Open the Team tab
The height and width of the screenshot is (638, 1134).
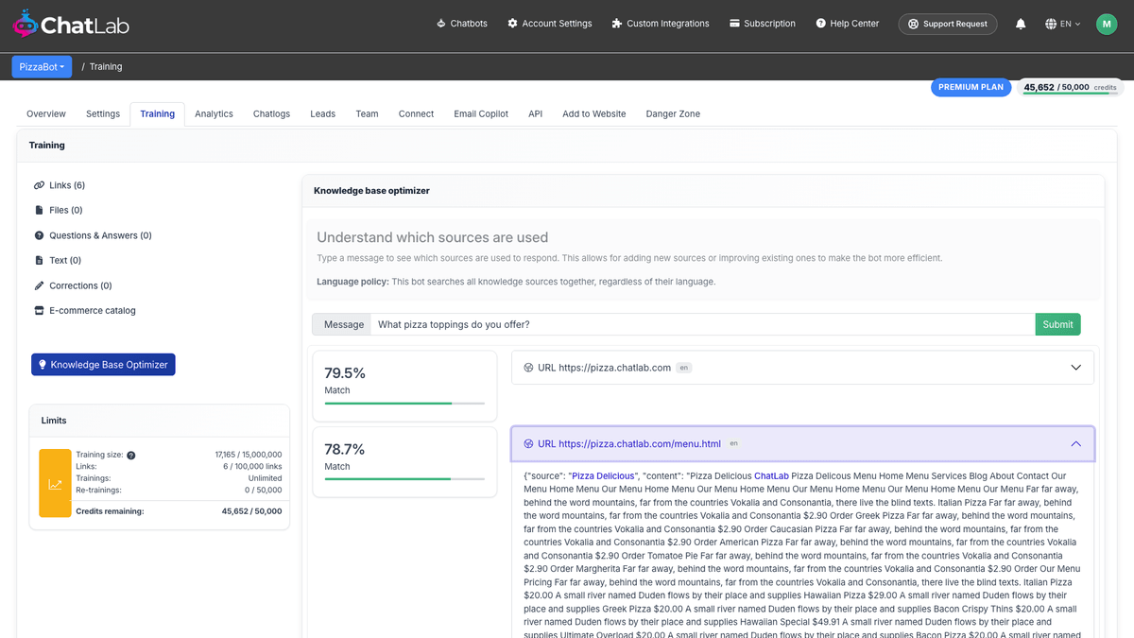(x=367, y=113)
